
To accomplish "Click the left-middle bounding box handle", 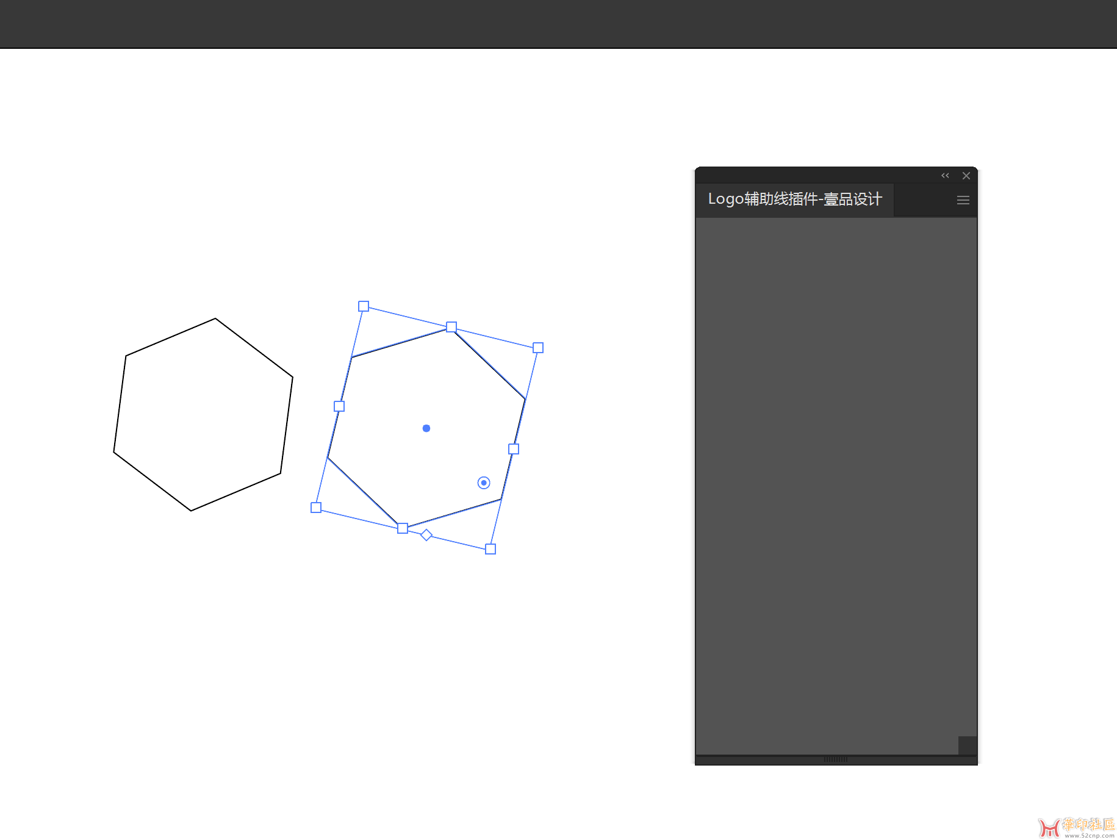I will tap(339, 406).
